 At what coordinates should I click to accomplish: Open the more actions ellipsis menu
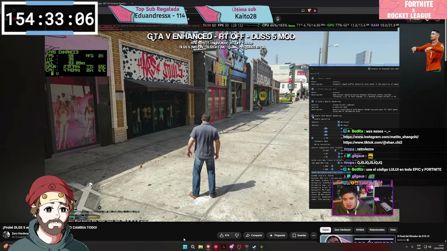(314, 235)
